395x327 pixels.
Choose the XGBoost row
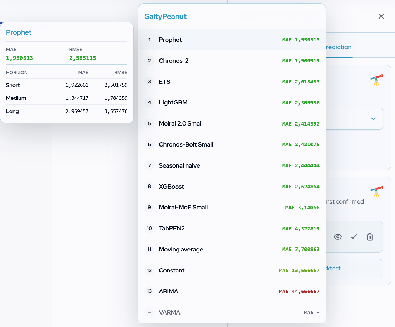coord(232,187)
